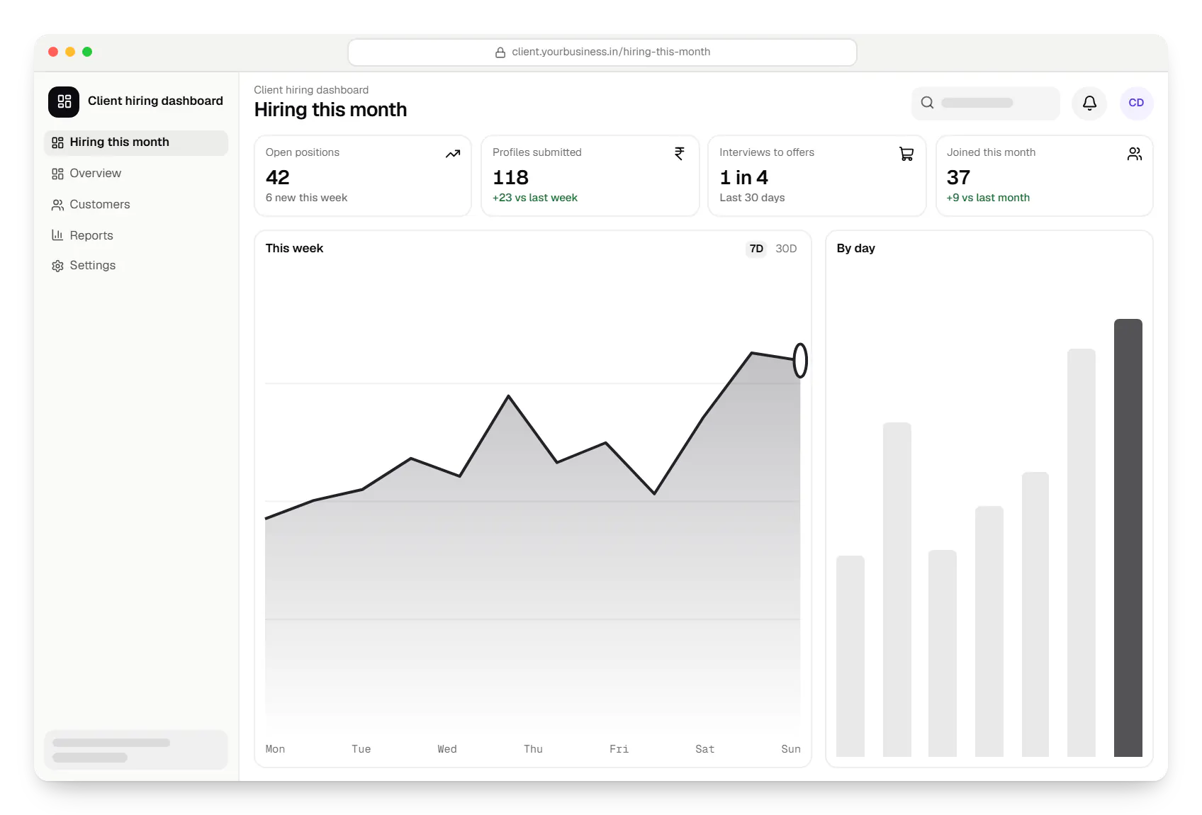Viewport: 1202px width, 815px height.
Task: Click the placeholder card at sidebar bottom
Action: tap(136, 750)
